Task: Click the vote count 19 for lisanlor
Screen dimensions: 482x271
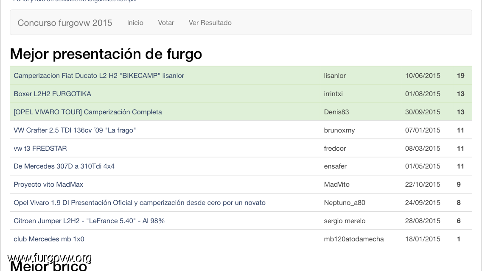Action: click(460, 75)
